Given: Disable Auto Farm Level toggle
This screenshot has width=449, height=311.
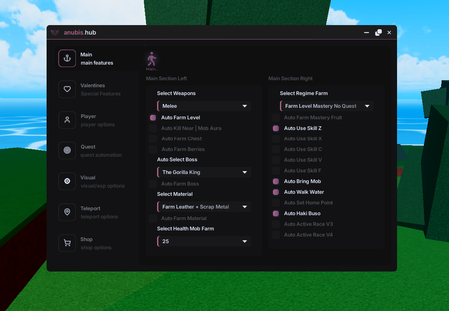Looking at the screenshot, I should pos(153,118).
